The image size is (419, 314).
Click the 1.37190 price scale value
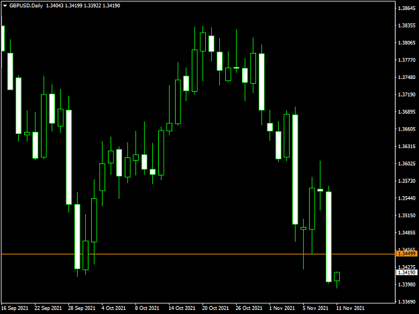(x=407, y=94)
